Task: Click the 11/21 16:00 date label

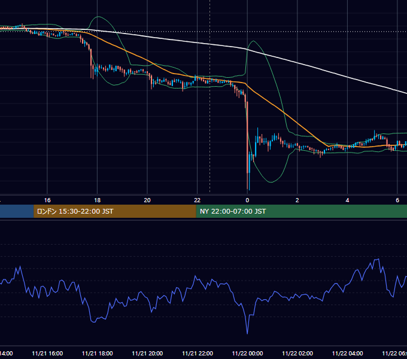Action: [47, 353]
